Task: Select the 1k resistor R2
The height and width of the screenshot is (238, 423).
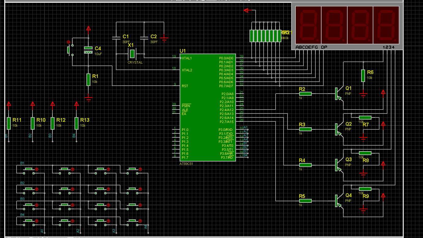Action: [x=305, y=94]
